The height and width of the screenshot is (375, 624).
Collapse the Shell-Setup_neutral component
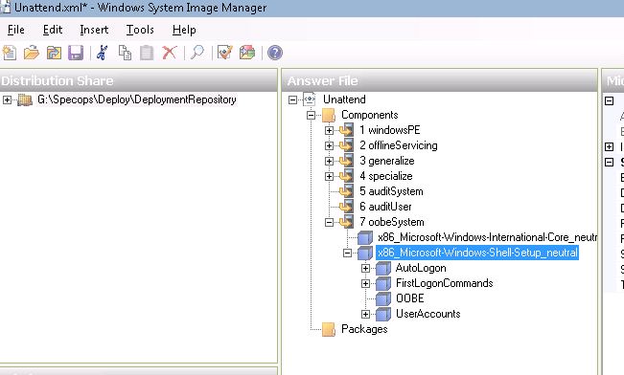(347, 253)
